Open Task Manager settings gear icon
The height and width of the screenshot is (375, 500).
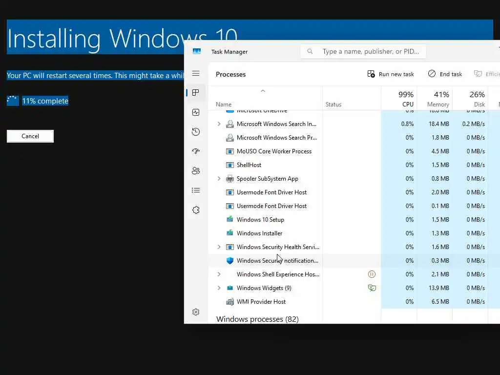[x=196, y=312]
